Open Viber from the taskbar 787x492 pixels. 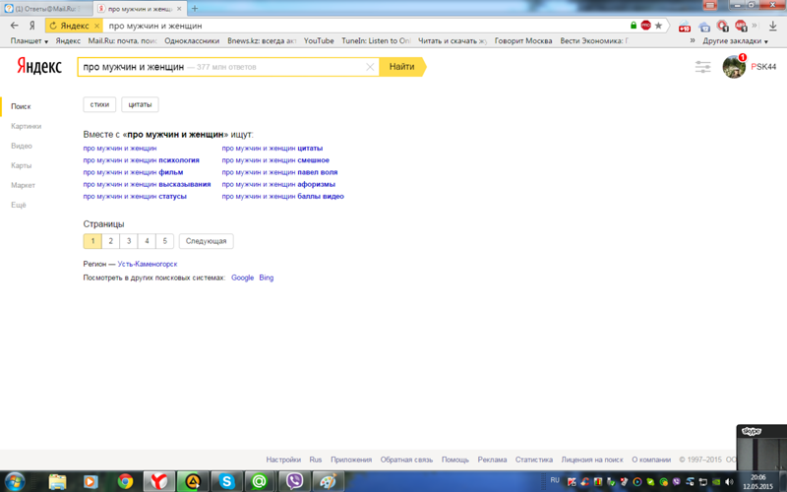tap(294, 482)
